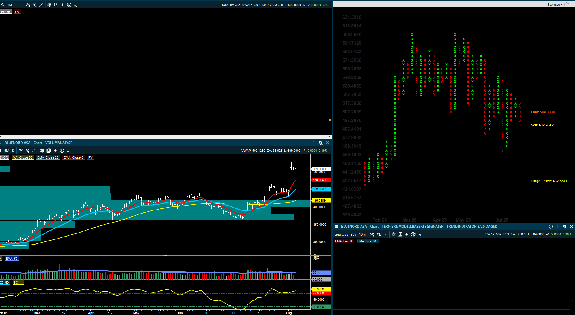Select trend line tool in top chart

(x=41, y=5)
